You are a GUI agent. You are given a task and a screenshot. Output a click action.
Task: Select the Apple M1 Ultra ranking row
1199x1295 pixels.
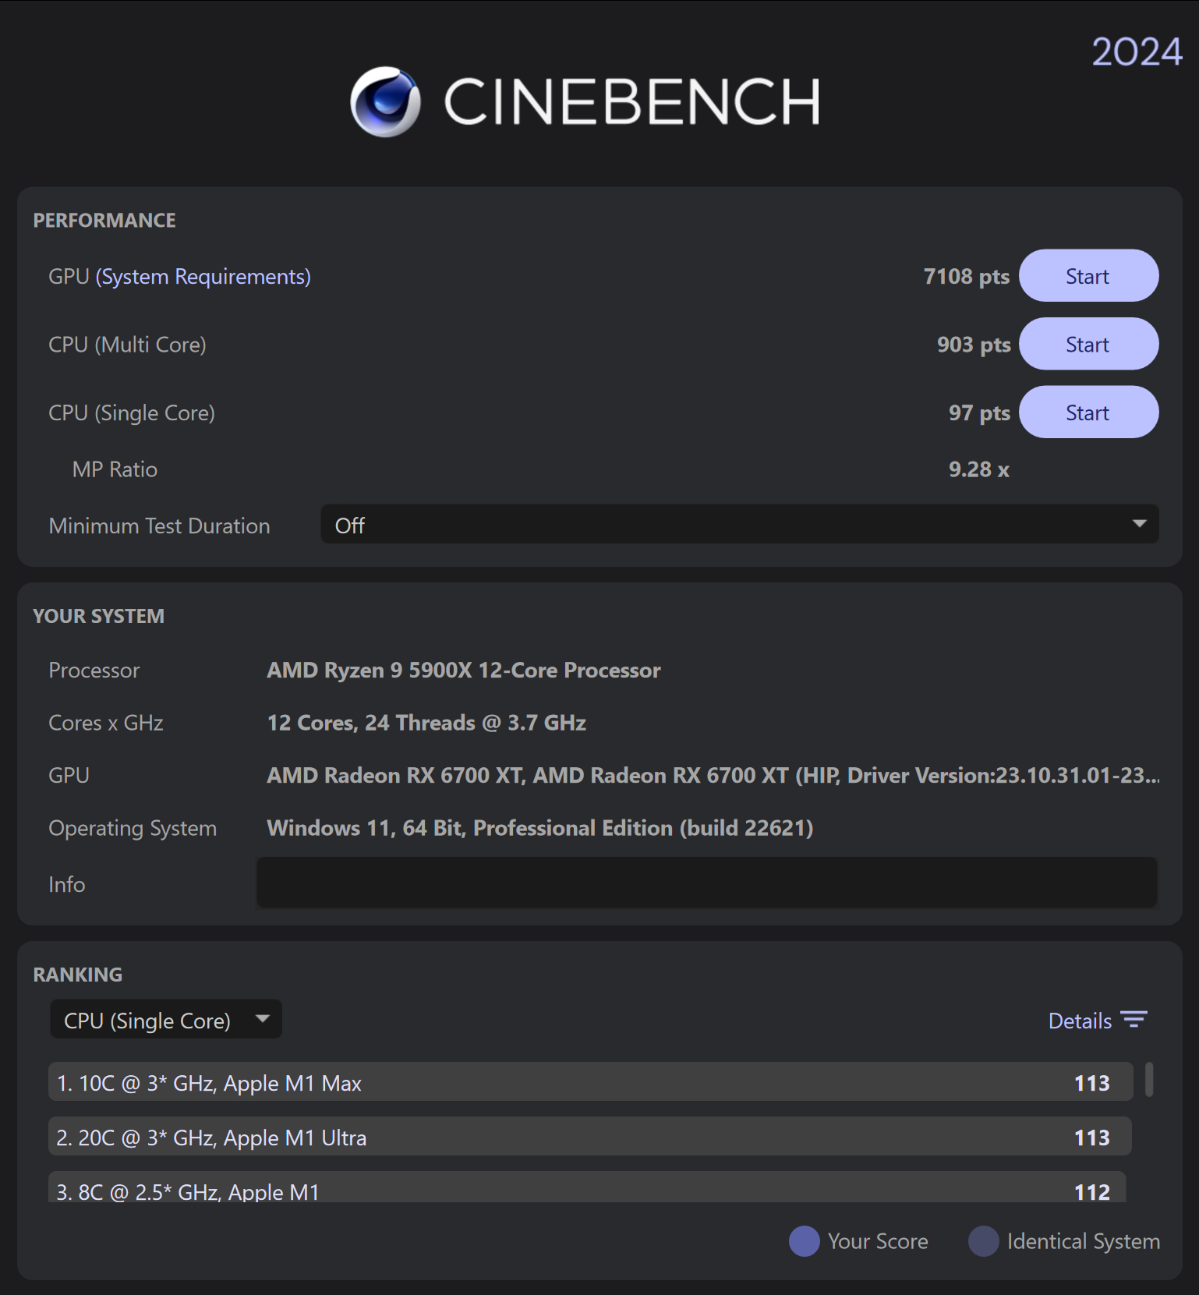pyautogui.click(x=590, y=1137)
